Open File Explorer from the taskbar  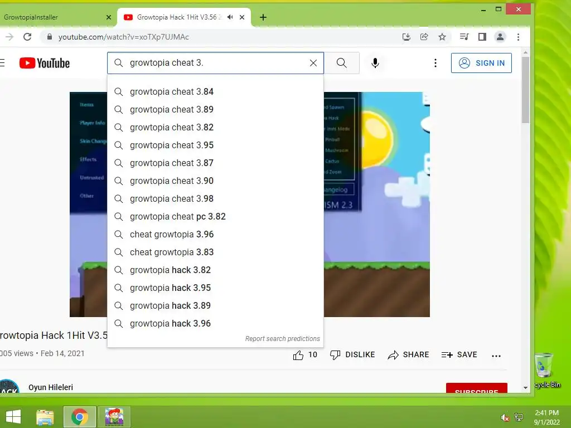(45, 417)
